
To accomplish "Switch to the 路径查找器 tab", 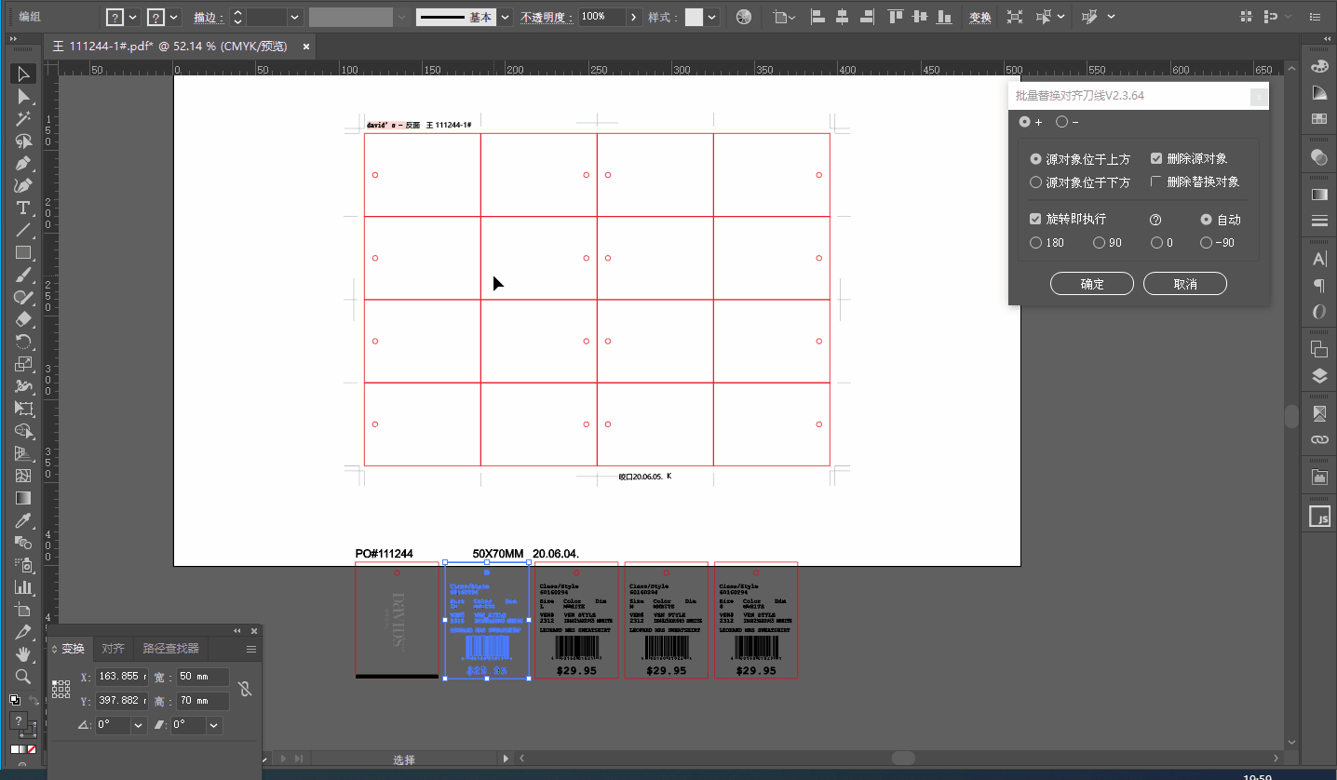I will pyautogui.click(x=170, y=649).
